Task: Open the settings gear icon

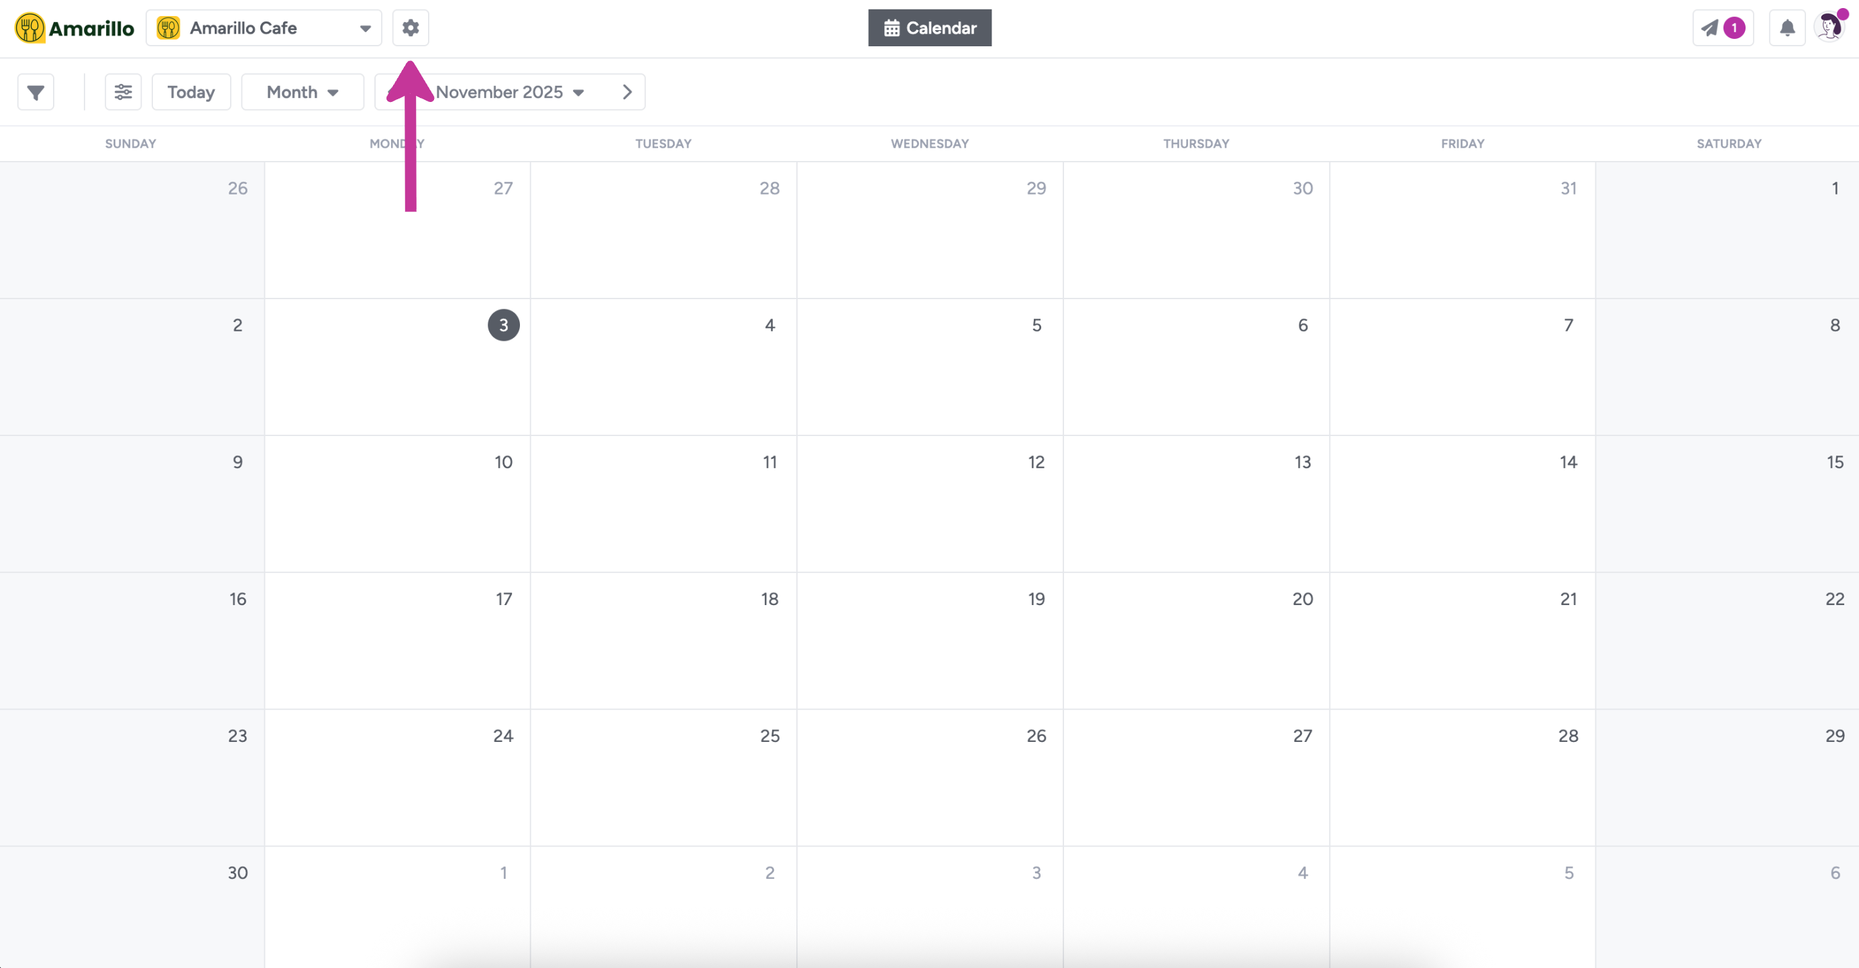Action: (410, 28)
